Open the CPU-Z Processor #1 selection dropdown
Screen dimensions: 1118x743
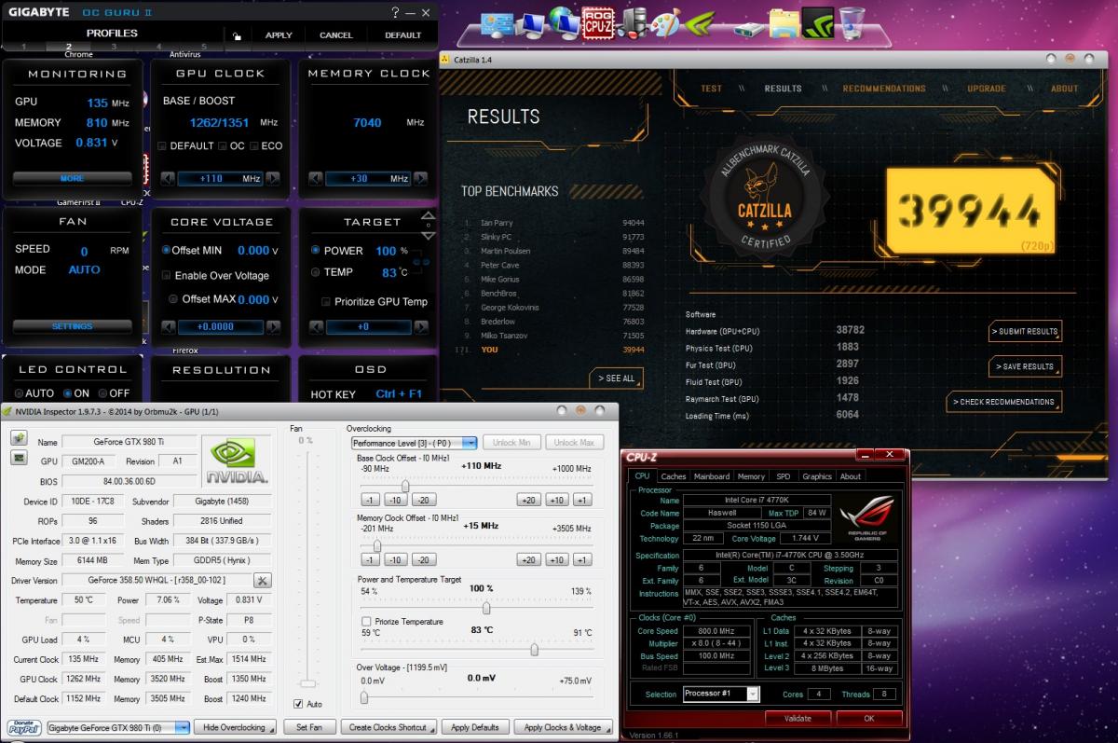[721, 694]
